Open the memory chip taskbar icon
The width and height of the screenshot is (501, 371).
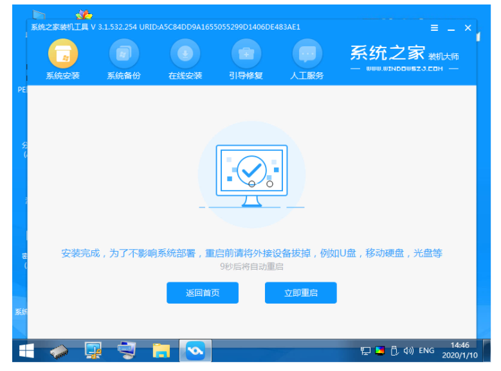[60, 350]
